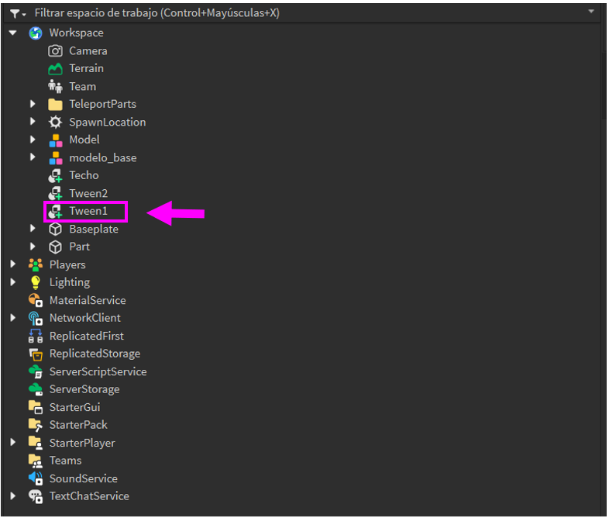Image resolution: width=609 pixels, height=518 pixels.
Task: Click the ServerStorage cloud icon
Action: pos(36,389)
